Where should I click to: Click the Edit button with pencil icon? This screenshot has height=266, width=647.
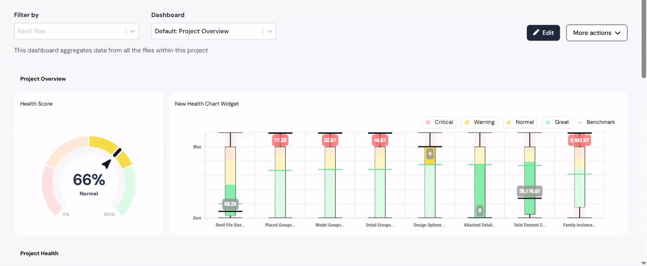[543, 33]
